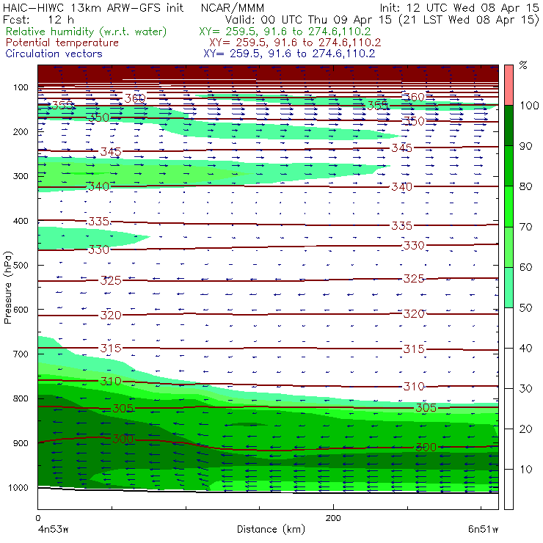The width and height of the screenshot is (543, 543).
Task: Click the 1000 hPa pressure axis tick label
Action: [x=18, y=488]
